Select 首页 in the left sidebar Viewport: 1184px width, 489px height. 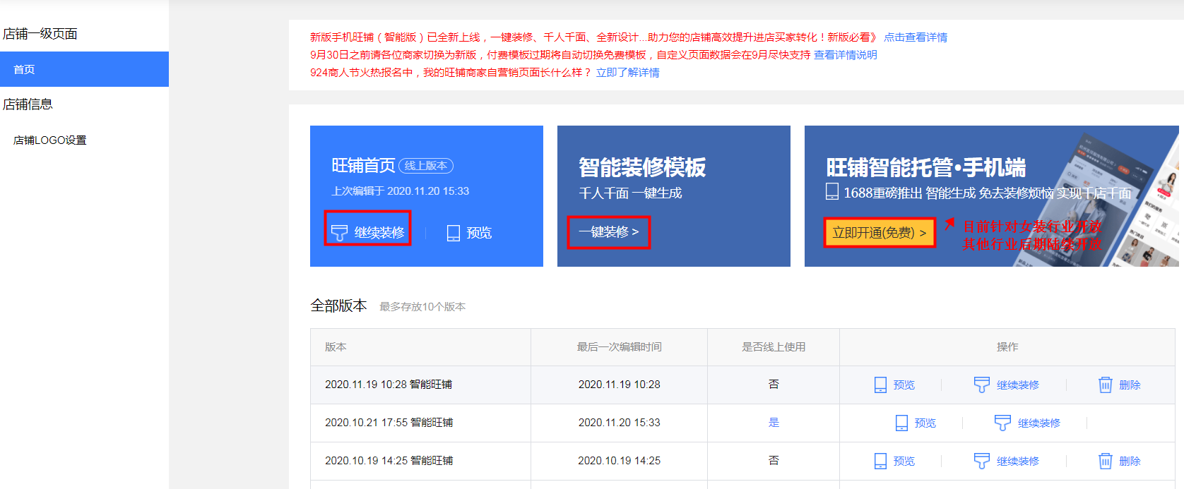point(24,69)
